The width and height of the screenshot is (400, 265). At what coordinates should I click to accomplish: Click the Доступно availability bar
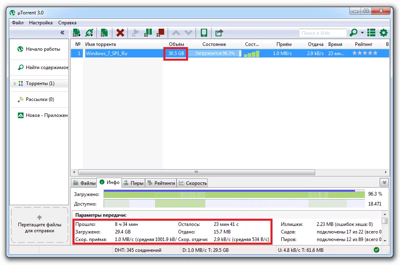click(x=234, y=204)
